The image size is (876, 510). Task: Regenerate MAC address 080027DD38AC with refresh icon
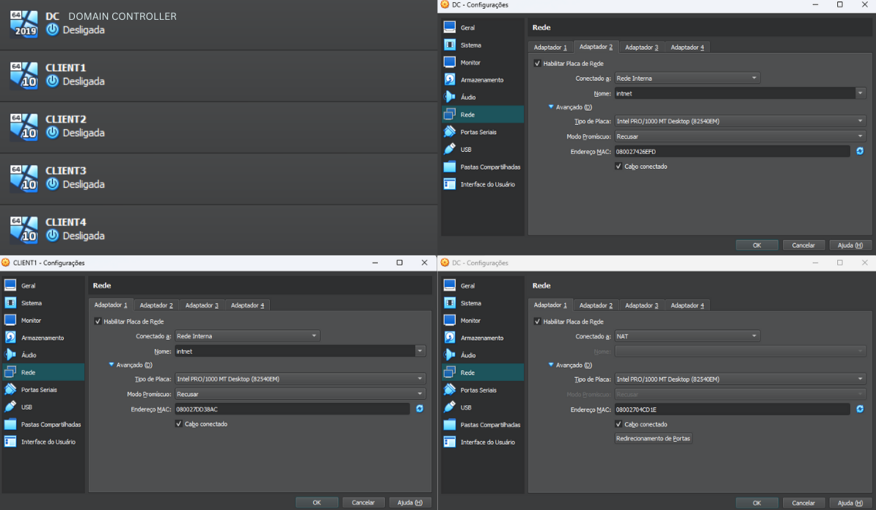(x=420, y=409)
